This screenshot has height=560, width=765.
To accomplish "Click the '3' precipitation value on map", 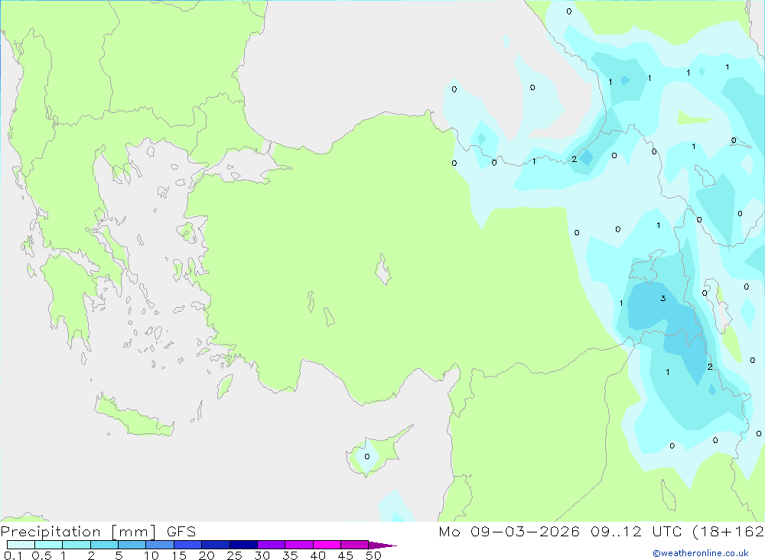I will [663, 298].
